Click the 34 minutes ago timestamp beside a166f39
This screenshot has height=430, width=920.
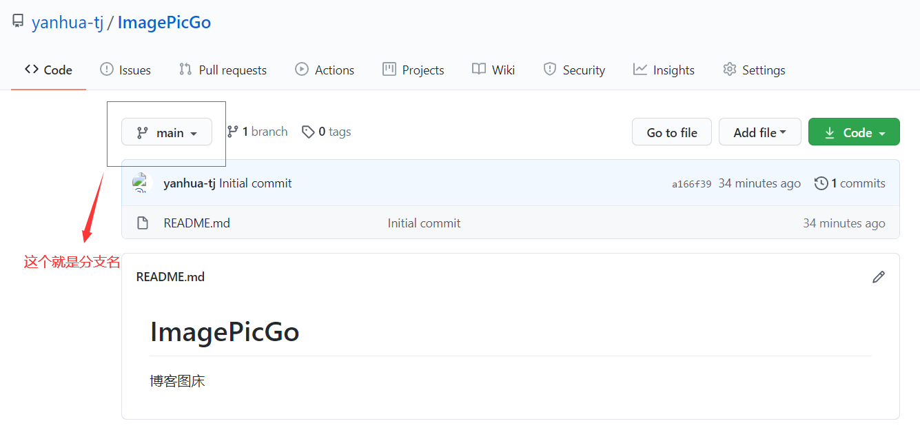point(759,183)
